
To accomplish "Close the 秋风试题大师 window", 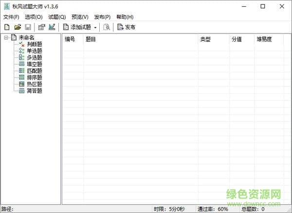I will 282,6.
